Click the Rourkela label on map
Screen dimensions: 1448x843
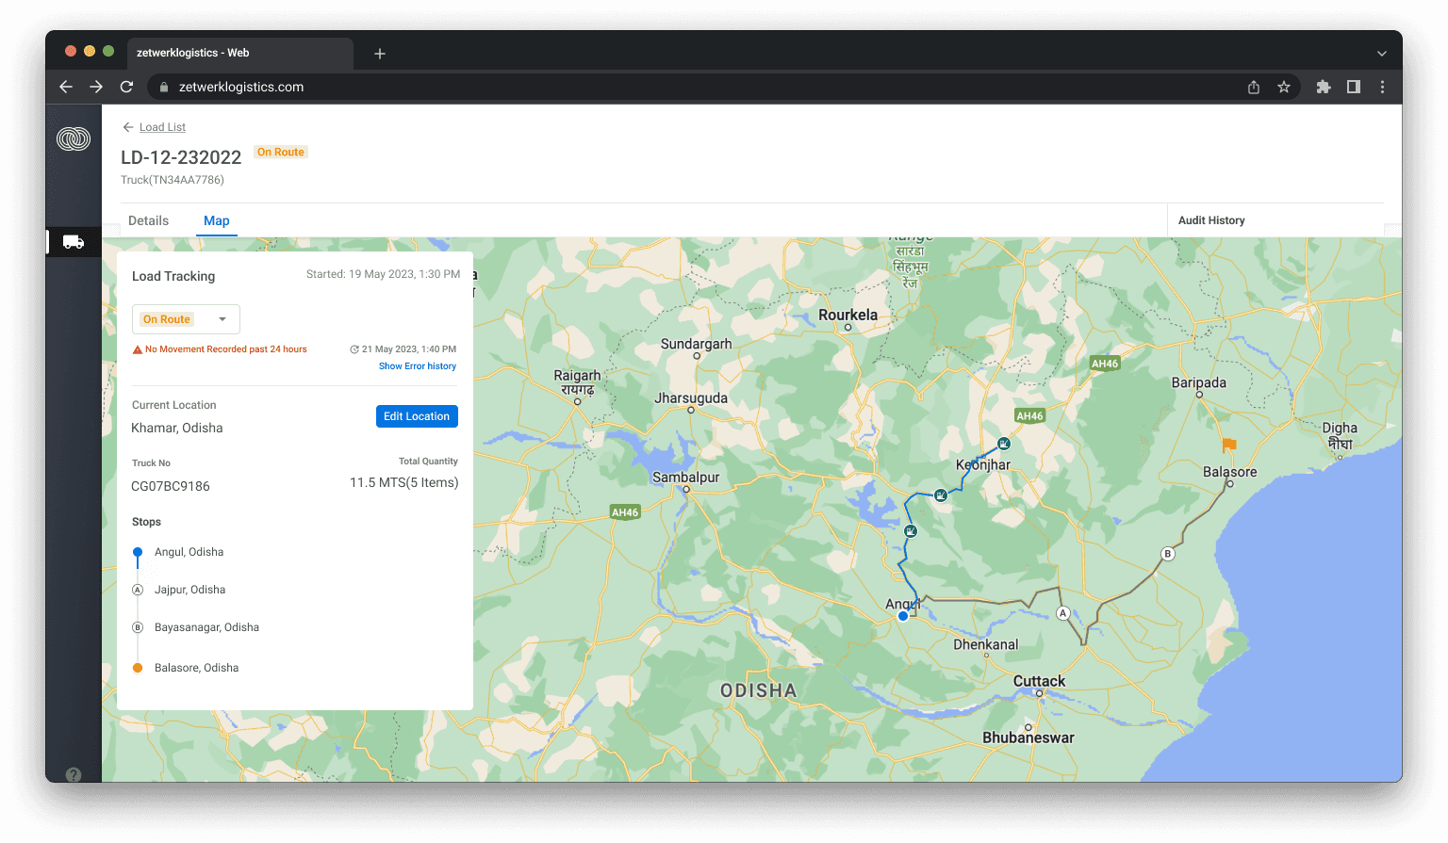(848, 315)
